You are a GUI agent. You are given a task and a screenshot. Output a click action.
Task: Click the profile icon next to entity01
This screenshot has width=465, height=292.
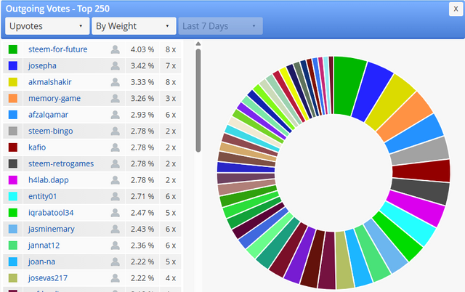click(x=115, y=196)
